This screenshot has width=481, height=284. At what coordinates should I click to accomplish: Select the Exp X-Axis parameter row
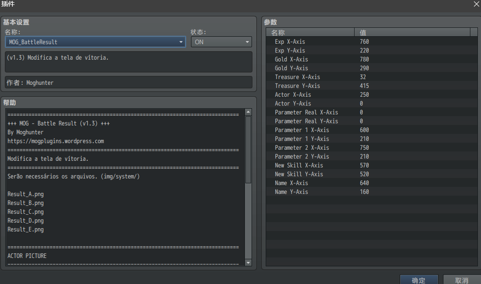click(x=371, y=42)
